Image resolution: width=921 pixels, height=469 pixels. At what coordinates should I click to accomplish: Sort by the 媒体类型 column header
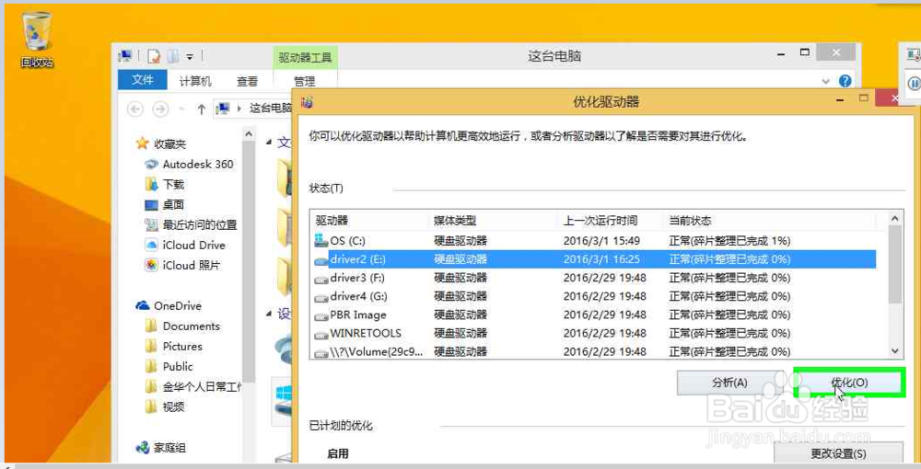pos(494,221)
